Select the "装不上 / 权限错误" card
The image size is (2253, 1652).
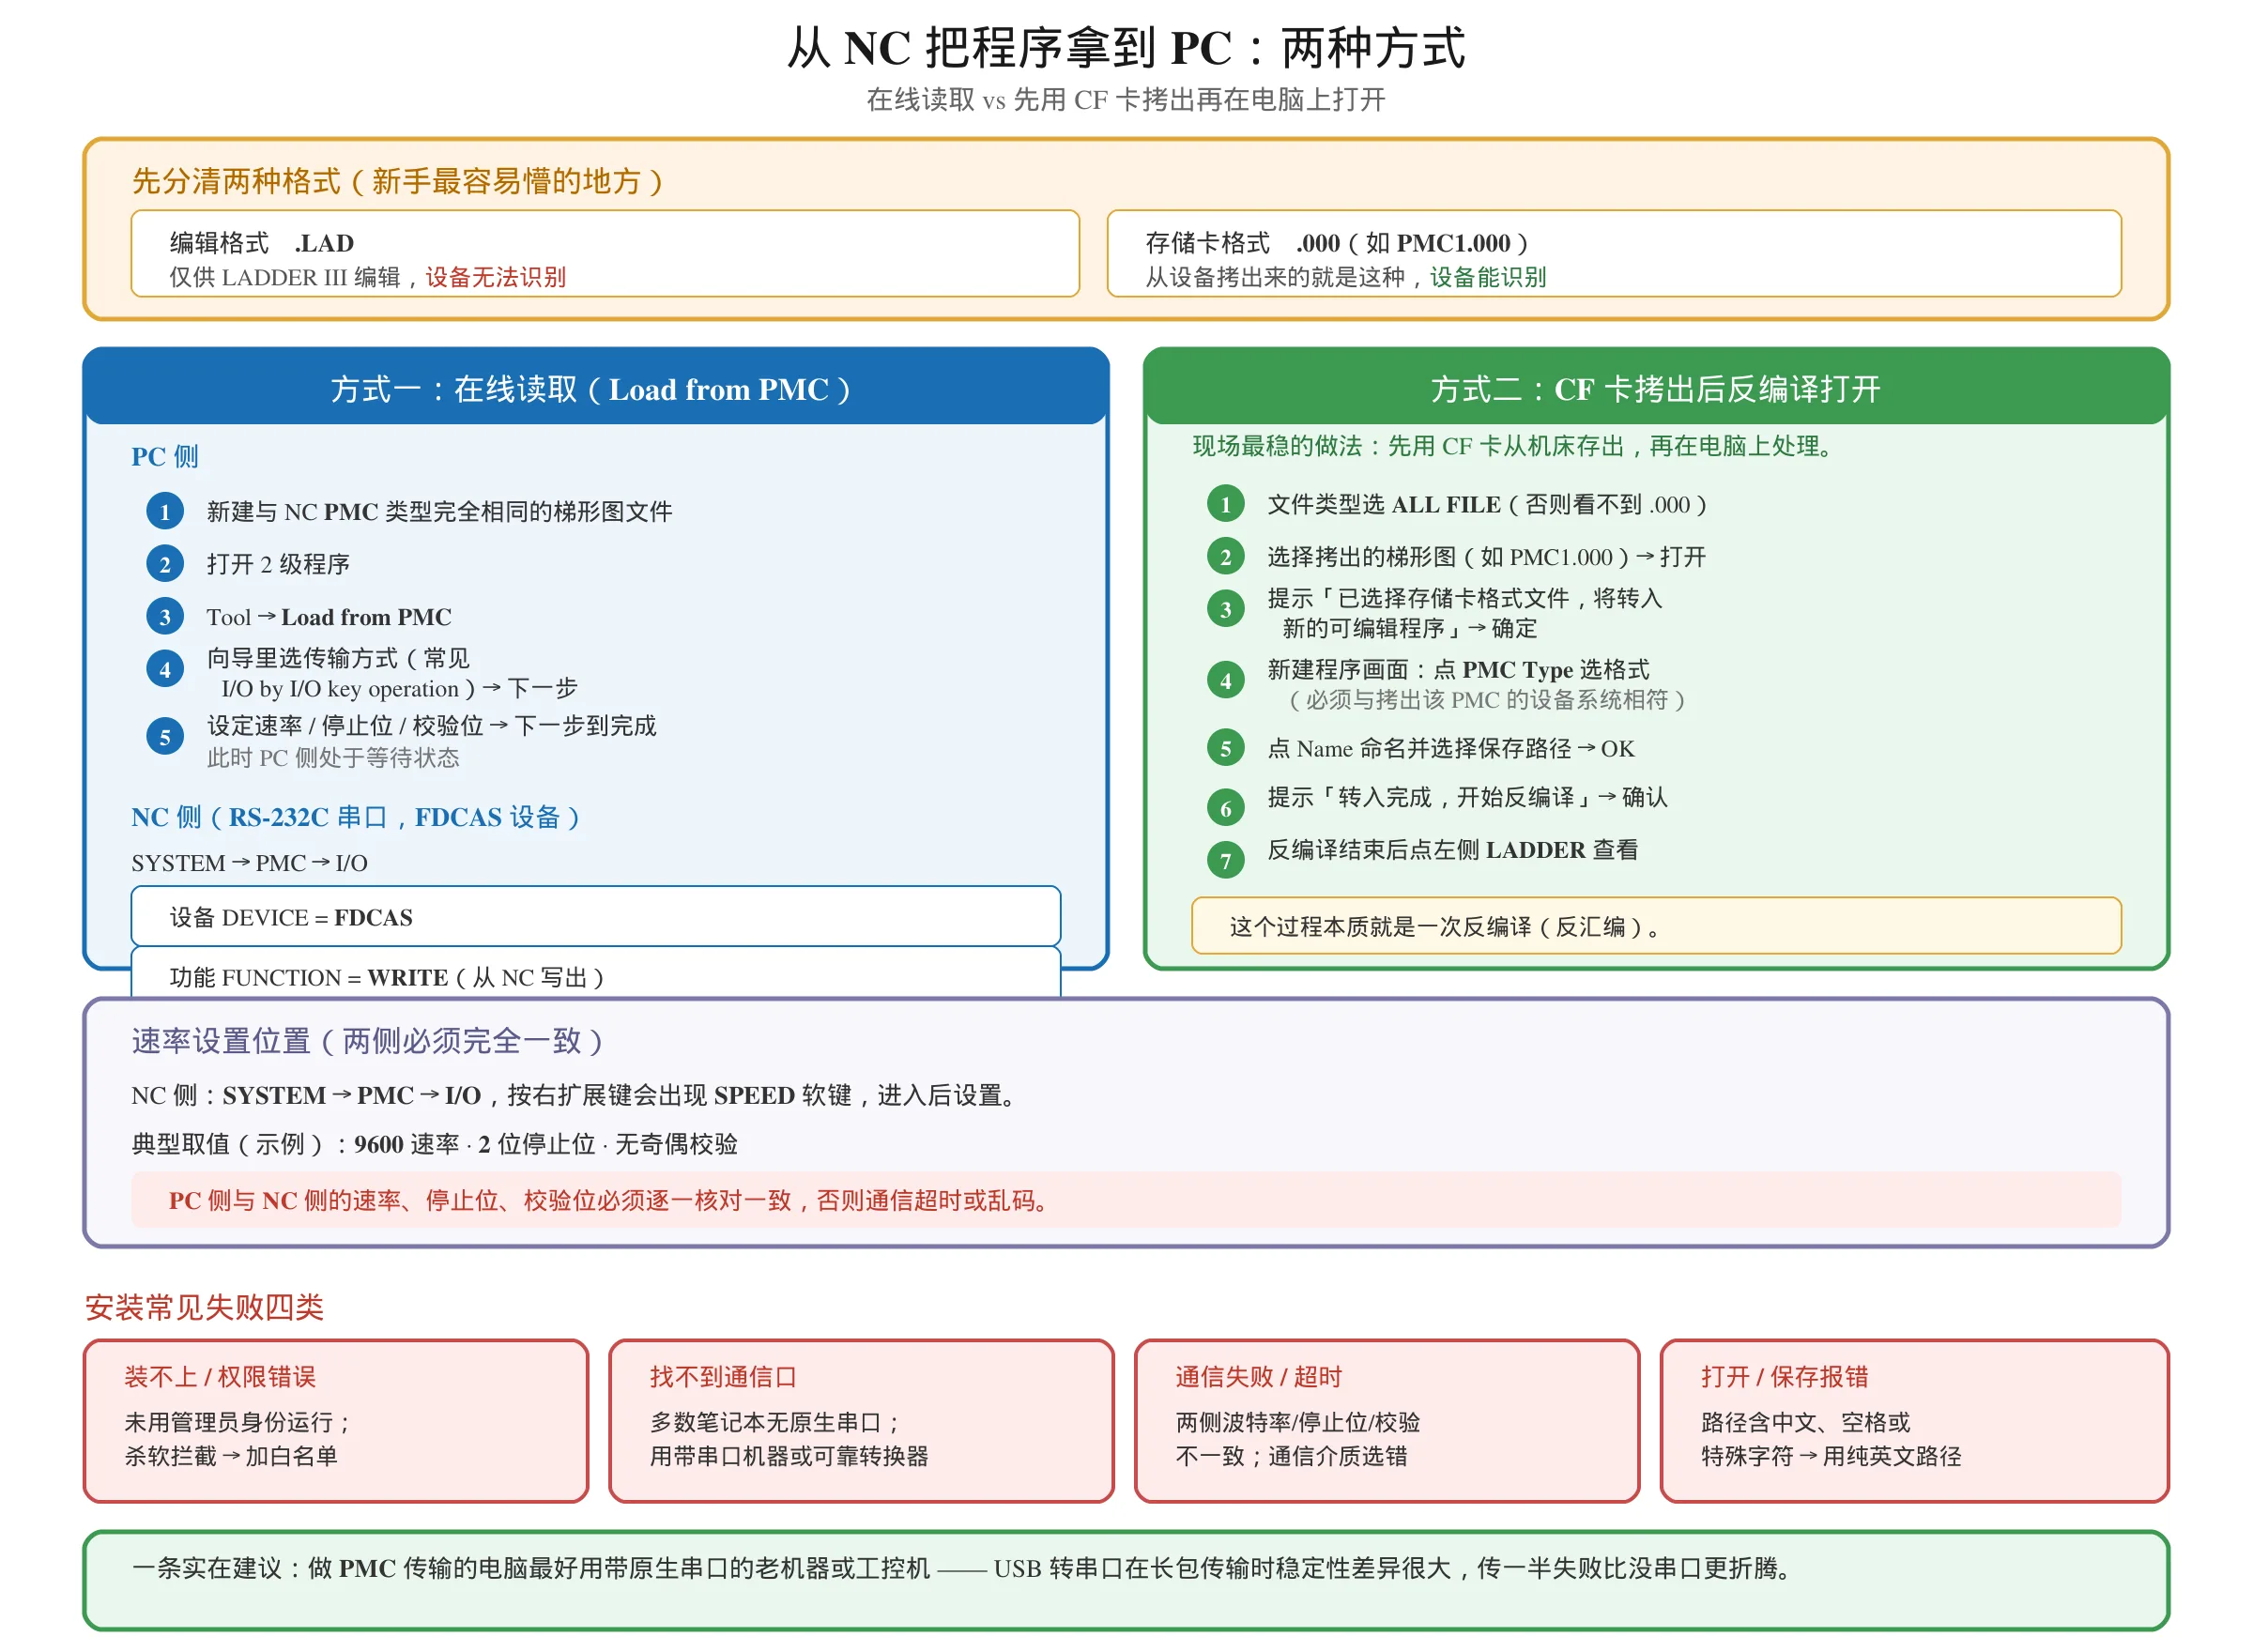tap(336, 1422)
